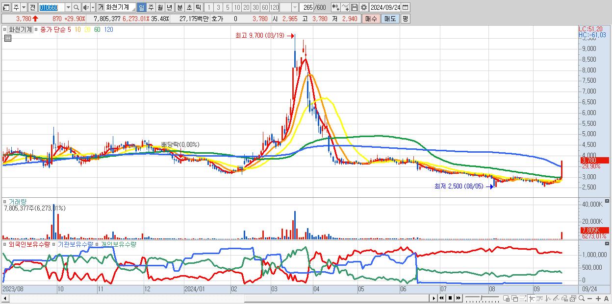Click the speaker sound icon in toolbar
The image size is (612, 304).
click(x=86, y=7)
